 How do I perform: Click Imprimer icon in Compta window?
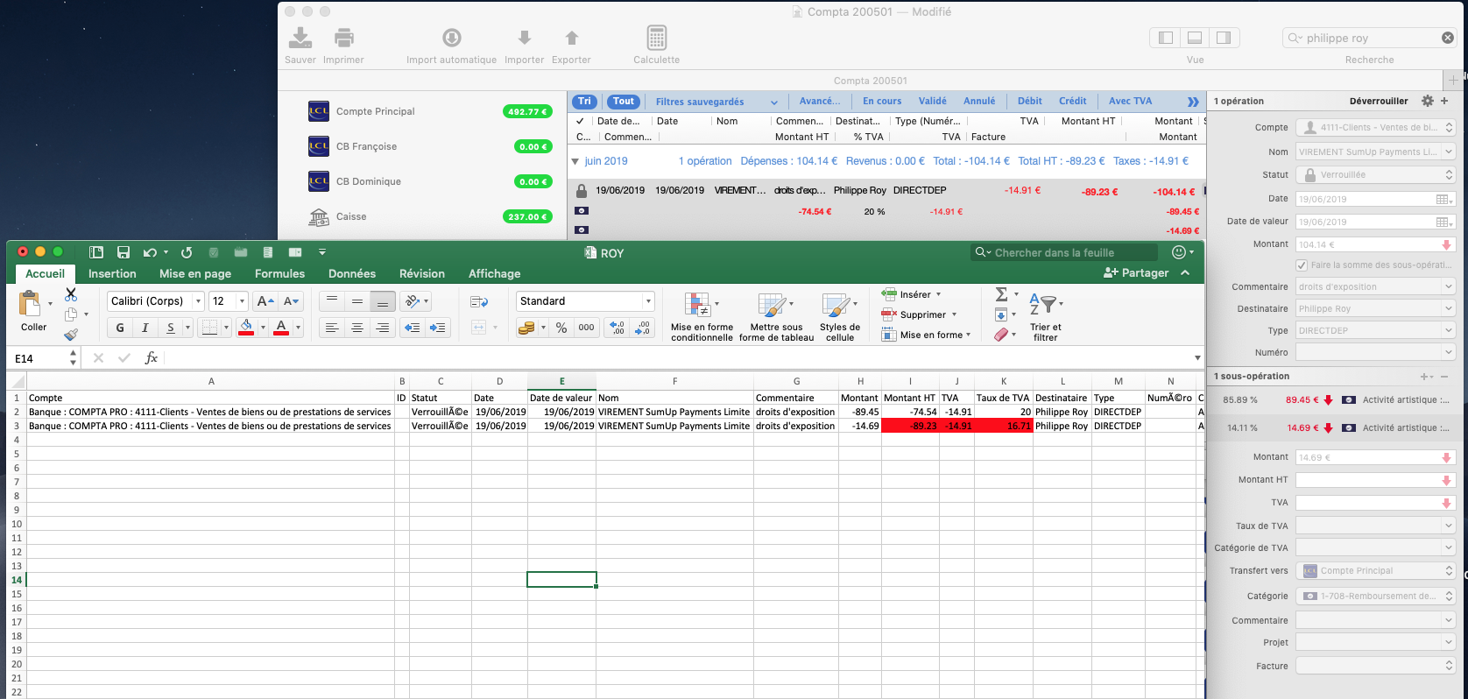click(x=344, y=38)
